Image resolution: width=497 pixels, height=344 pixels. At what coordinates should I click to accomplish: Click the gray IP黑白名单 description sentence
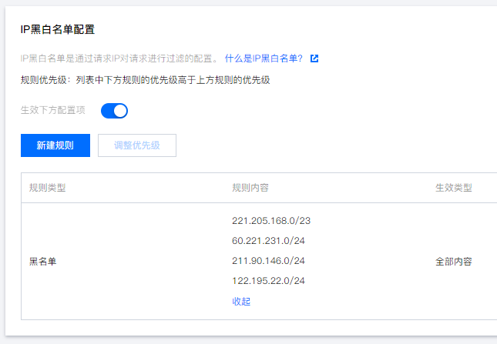point(119,58)
